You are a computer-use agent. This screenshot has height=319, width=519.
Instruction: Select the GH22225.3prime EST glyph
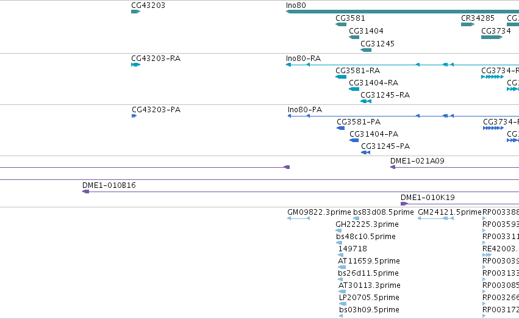pyautogui.click(x=338, y=231)
